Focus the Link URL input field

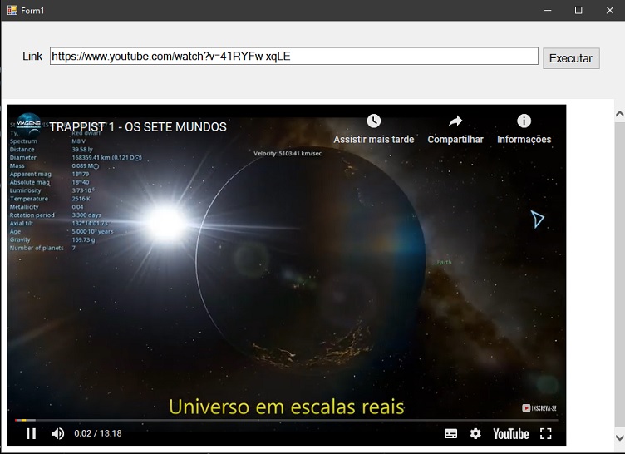[x=294, y=57]
